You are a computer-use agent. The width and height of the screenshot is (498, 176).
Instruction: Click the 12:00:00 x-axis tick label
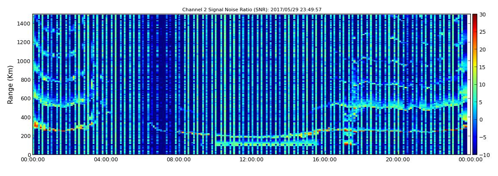pyautogui.click(x=251, y=160)
